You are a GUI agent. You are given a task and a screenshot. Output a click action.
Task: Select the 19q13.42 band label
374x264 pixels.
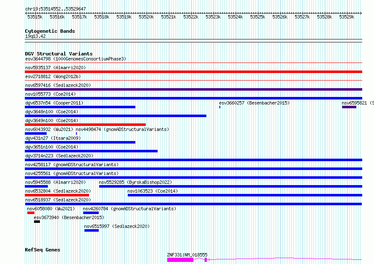click(35, 36)
